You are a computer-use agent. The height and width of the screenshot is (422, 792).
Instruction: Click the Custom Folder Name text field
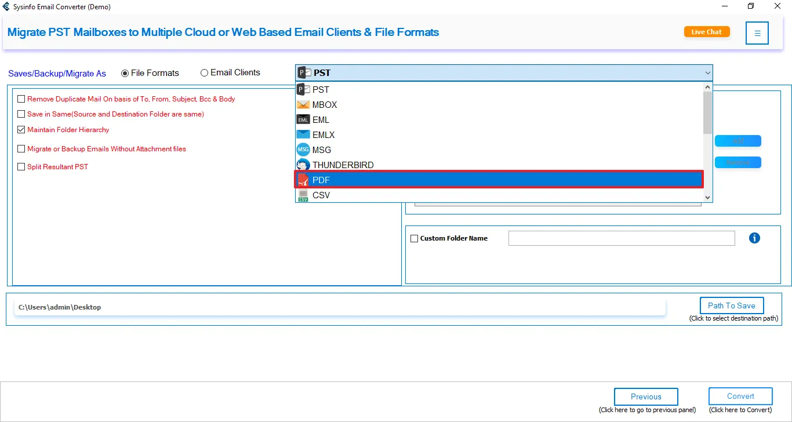(621, 238)
